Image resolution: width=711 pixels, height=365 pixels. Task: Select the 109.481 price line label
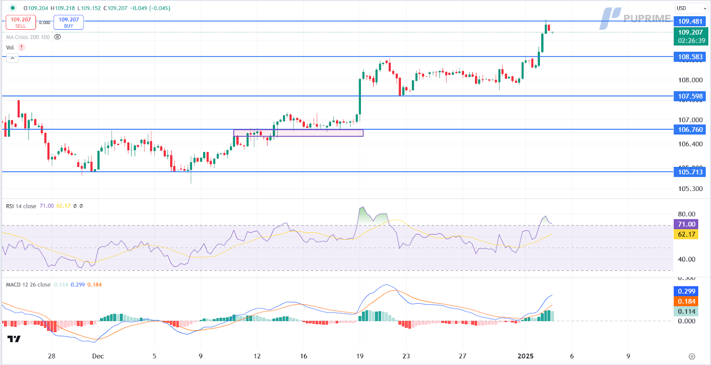point(690,21)
